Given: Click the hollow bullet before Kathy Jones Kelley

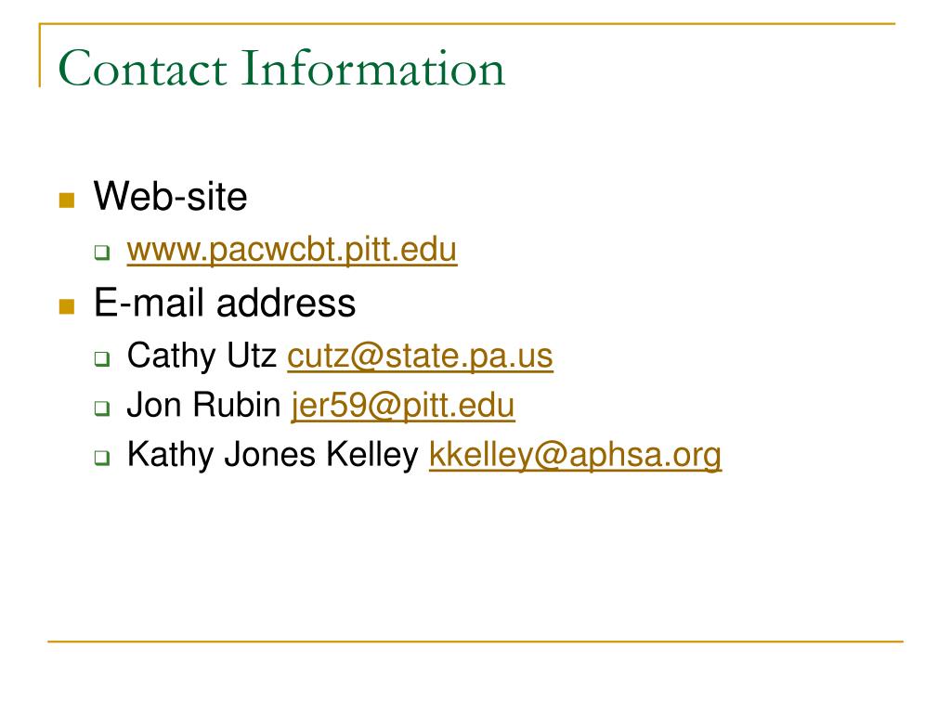Looking at the screenshot, I should click(102, 457).
